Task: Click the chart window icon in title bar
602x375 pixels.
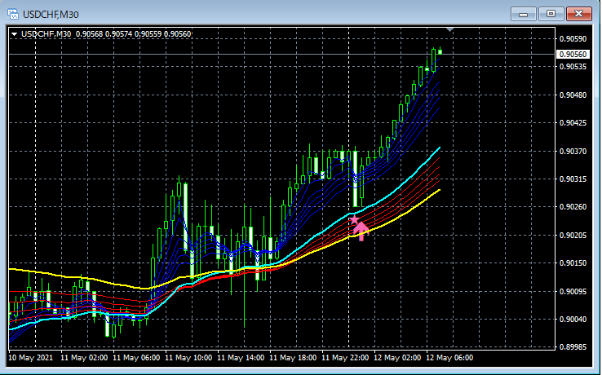Action: click(13, 14)
